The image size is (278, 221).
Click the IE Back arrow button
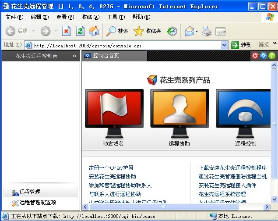(x=10, y=31)
